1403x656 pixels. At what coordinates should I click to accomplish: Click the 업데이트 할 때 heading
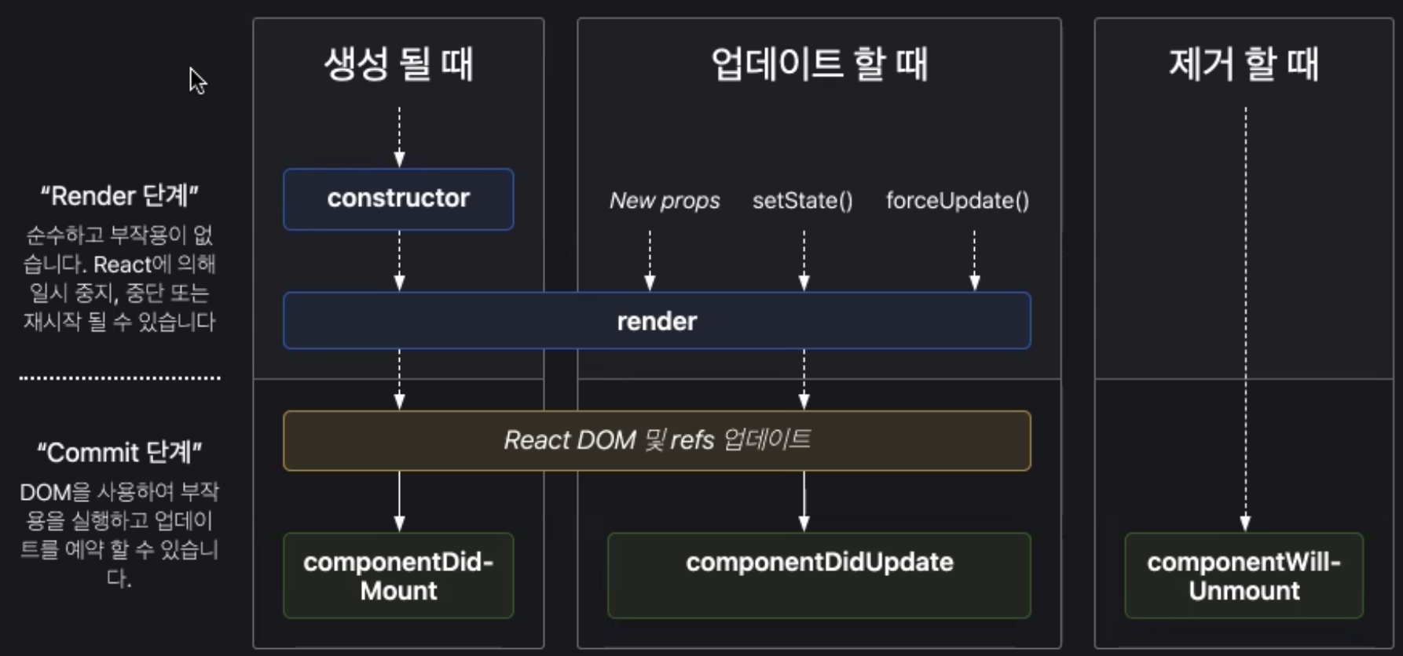click(819, 64)
